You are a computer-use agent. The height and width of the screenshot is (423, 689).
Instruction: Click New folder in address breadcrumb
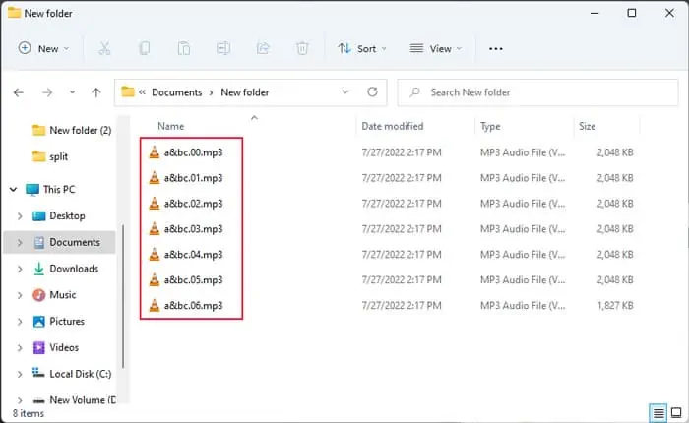coord(245,92)
